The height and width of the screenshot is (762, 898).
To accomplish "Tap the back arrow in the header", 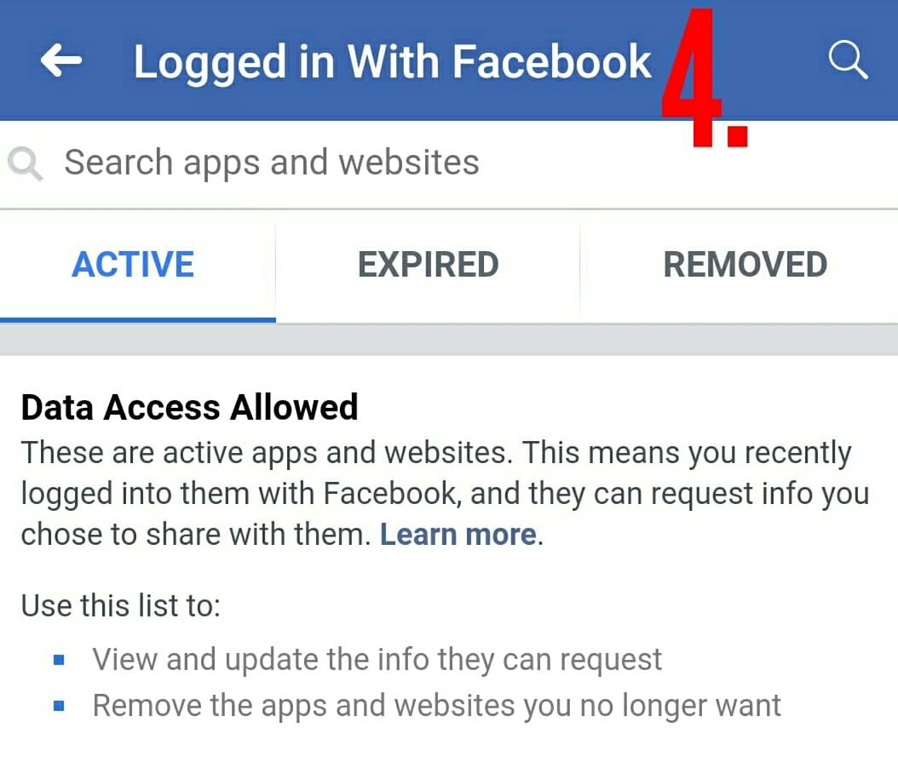I will [x=60, y=60].
